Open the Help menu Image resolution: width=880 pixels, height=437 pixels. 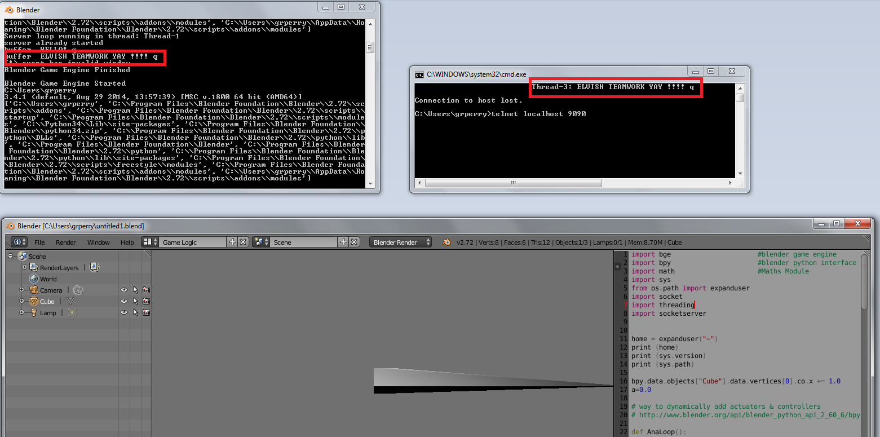127,242
